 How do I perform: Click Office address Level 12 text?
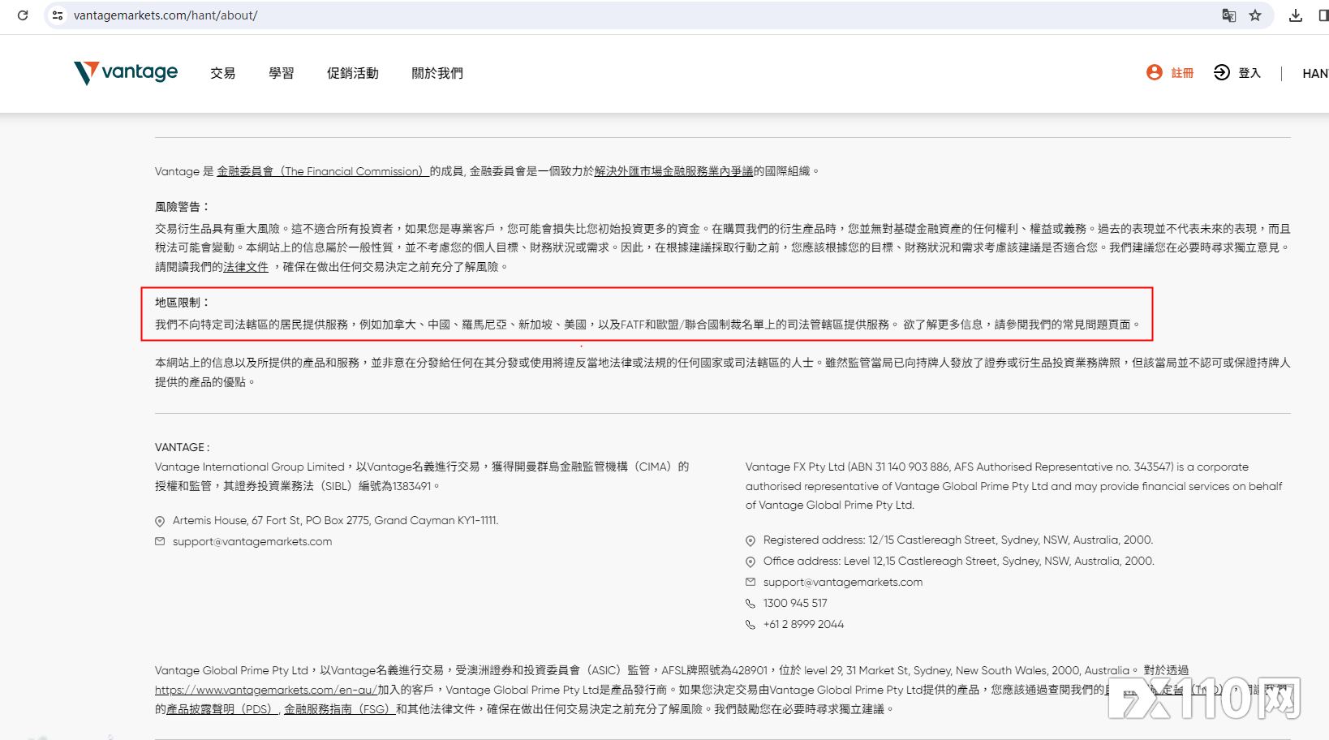pos(959,561)
